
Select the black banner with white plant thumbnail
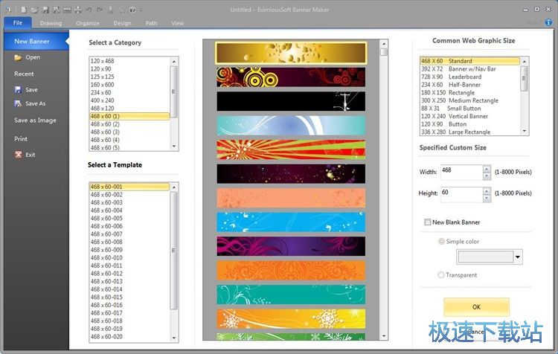291,101
